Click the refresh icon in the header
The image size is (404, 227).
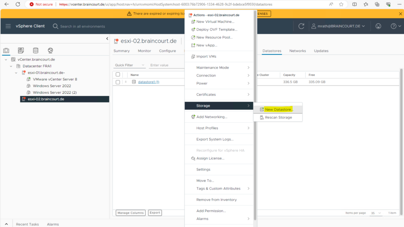(x=301, y=26)
